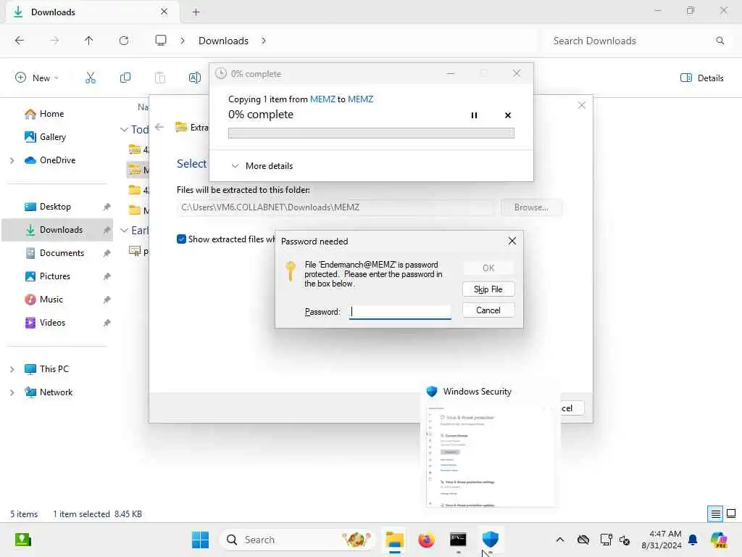Click Windows Security shield on taskbar

coord(491,540)
